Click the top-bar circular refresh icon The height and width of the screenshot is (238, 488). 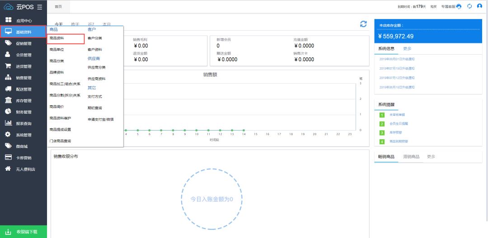coord(469,6)
